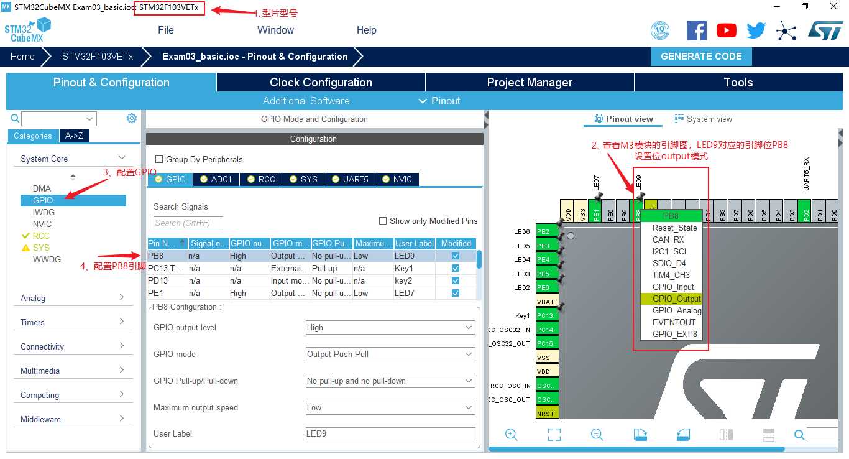Open the Window menu
The image size is (849, 459).
(275, 30)
